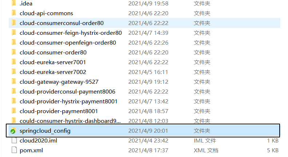Select could-consumer-hystrix-dashboard9... folder name
The image size is (288, 157).
click(70, 121)
